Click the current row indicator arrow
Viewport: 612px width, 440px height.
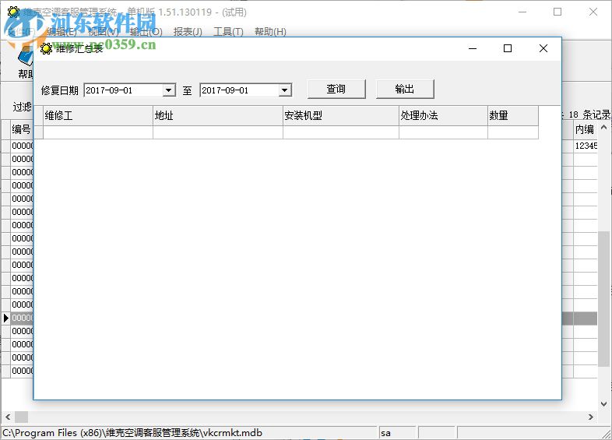[x=6, y=319]
